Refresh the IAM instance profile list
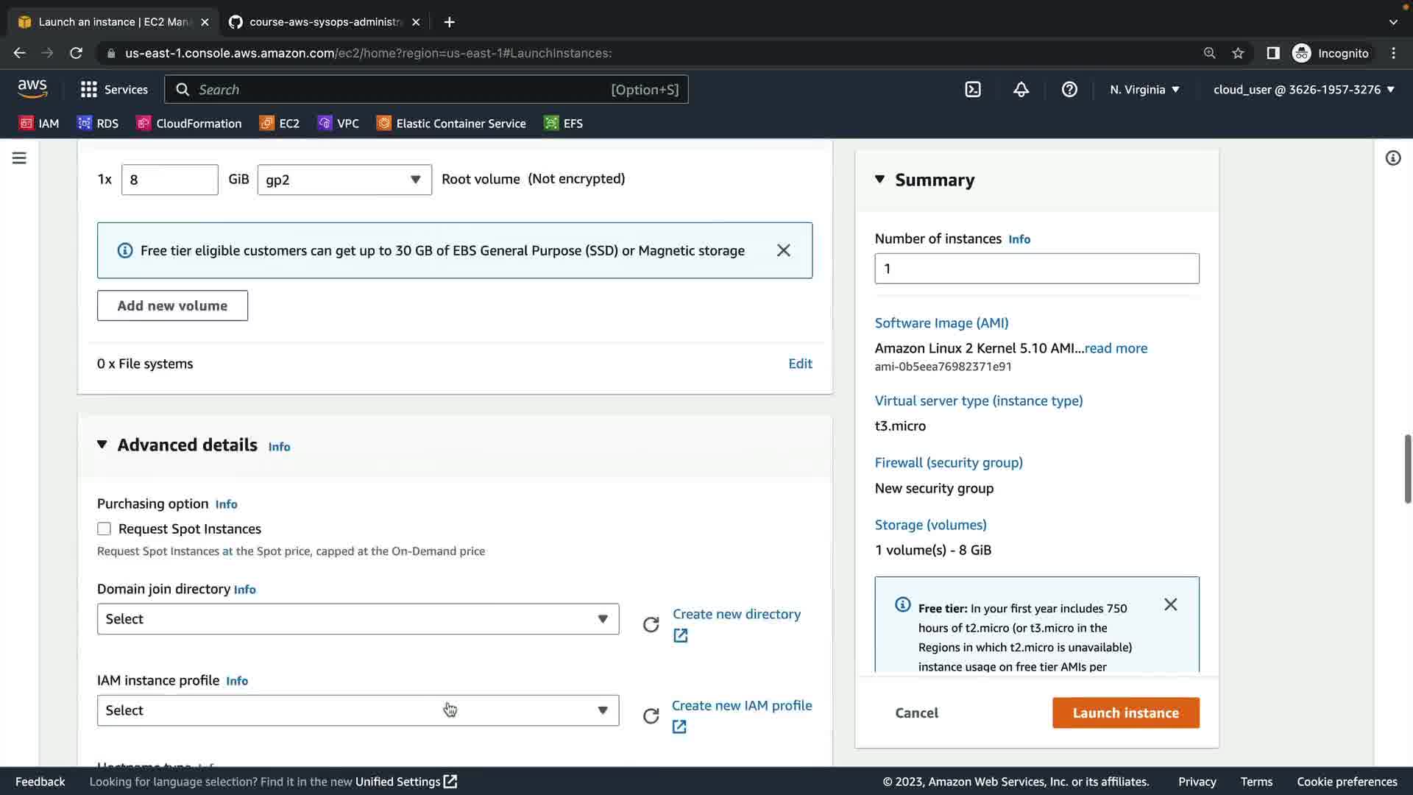 (x=651, y=716)
